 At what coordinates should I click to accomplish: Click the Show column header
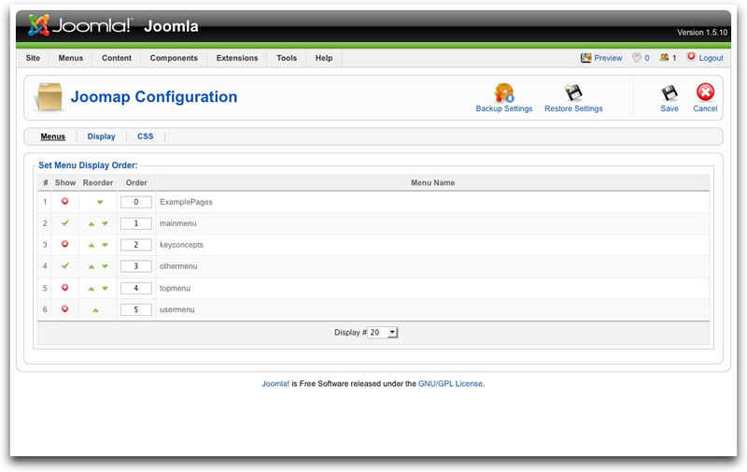pyautogui.click(x=65, y=182)
